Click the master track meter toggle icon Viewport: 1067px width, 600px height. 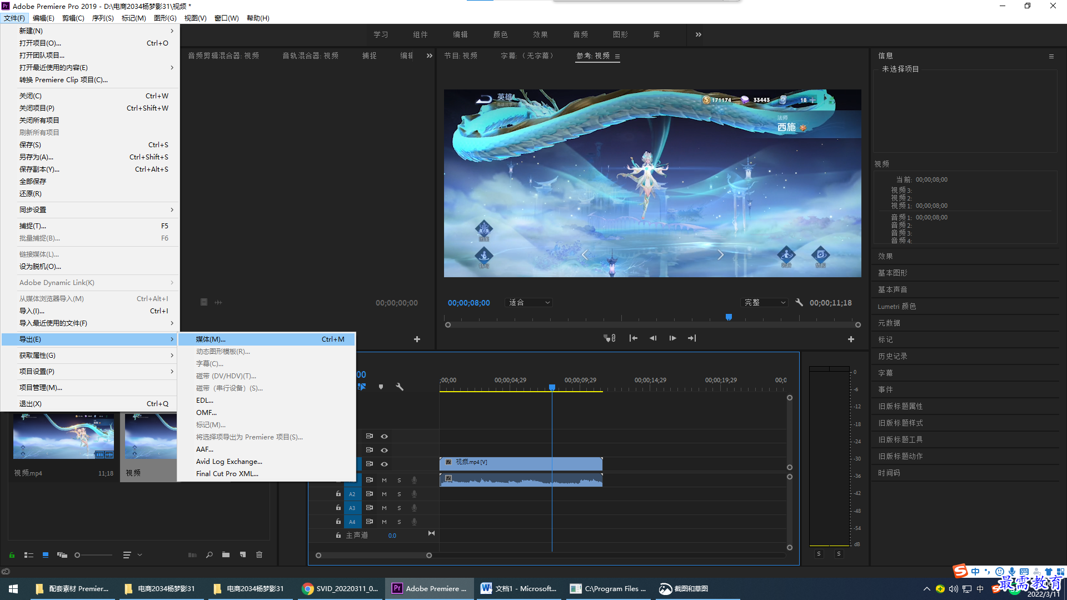point(431,533)
